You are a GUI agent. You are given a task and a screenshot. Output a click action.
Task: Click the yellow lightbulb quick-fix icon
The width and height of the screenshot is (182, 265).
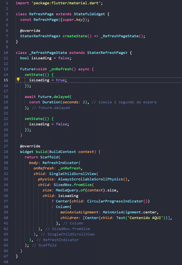pyautogui.click(x=18, y=80)
